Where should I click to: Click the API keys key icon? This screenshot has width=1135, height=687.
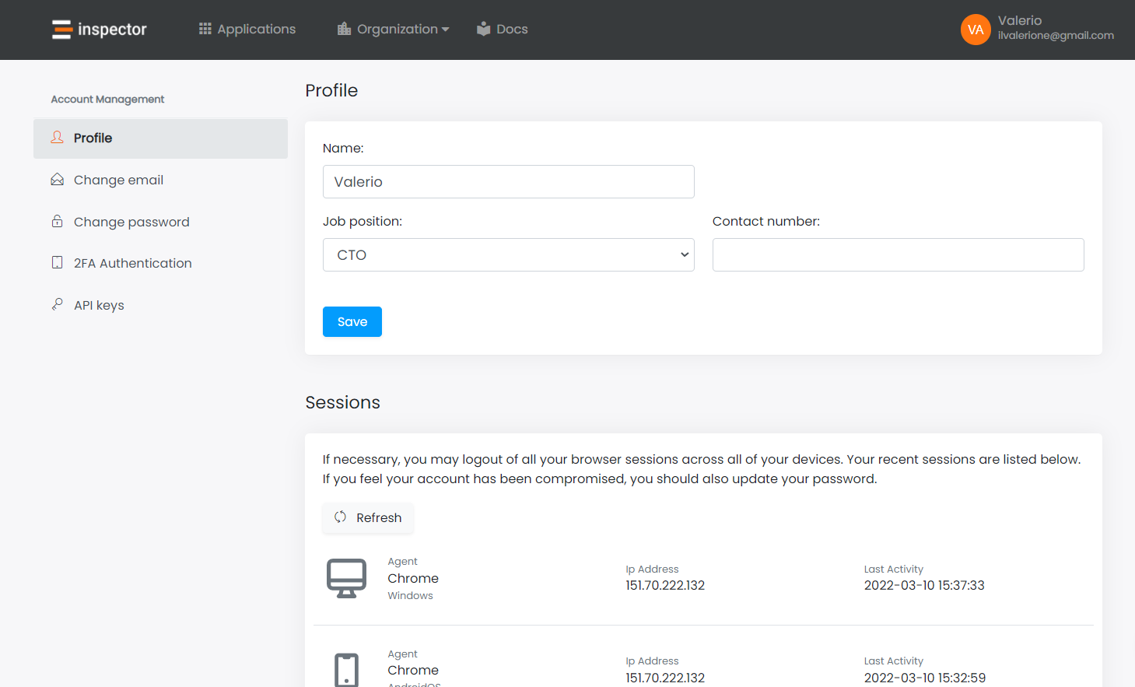point(58,304)
